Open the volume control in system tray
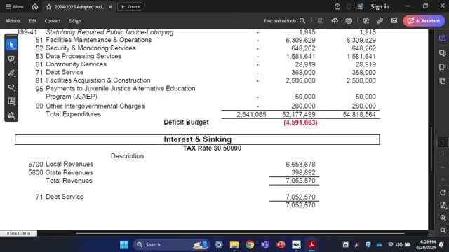This screenshot has height=252, width=449. [399, 245]
